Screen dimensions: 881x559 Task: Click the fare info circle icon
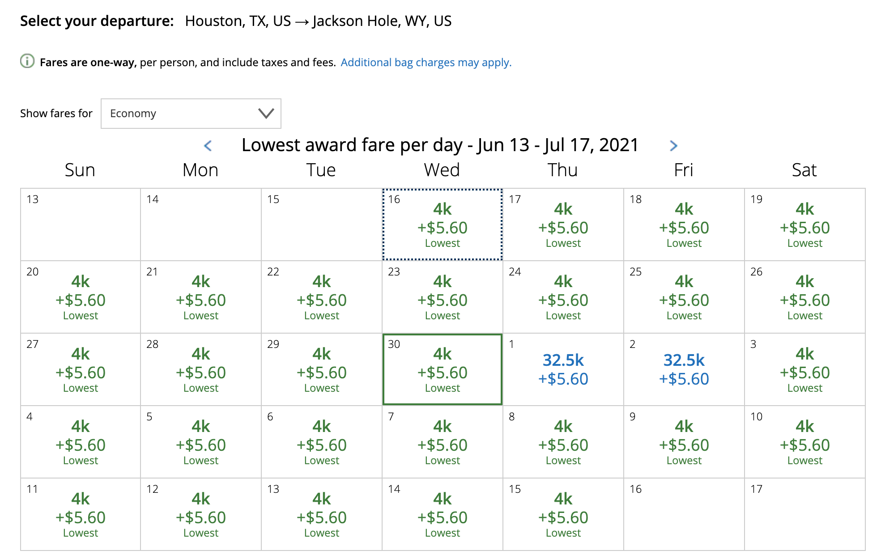tap(27, 61)
